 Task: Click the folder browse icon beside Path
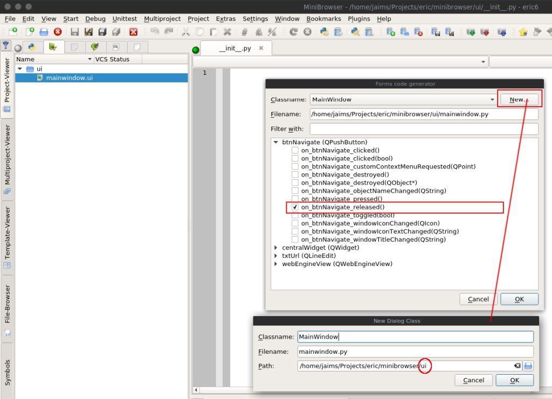click(528, 366)
